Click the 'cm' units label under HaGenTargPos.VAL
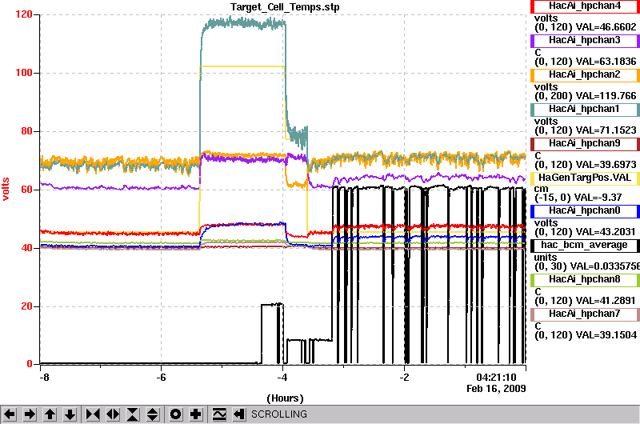640x424 pixels. tap(542, 189)
